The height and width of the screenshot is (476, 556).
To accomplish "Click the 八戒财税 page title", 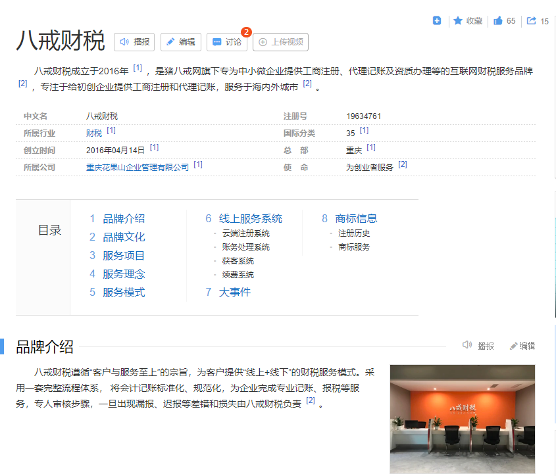I will coord(61,40).
